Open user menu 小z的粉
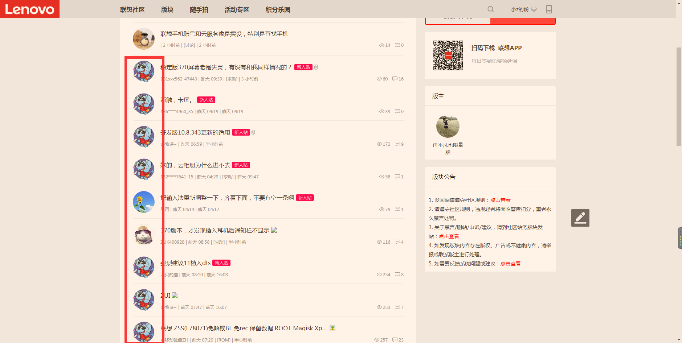 520,9
